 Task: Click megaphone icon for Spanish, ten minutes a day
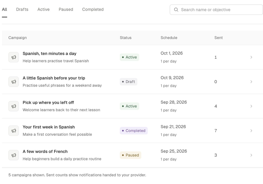14,57
